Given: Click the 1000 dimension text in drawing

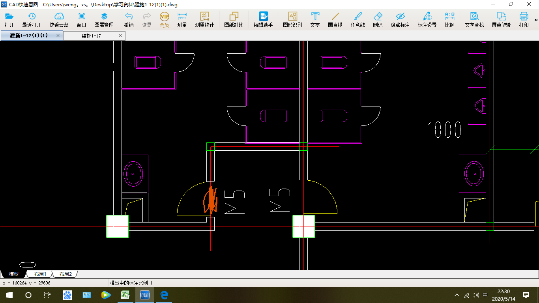Looking at the screenshot, I should click(x=445, y=130).
